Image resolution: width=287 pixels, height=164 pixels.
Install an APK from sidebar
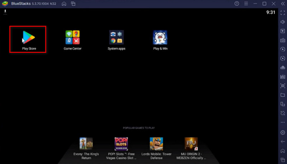pyautogui.click(x=283, y=76)
